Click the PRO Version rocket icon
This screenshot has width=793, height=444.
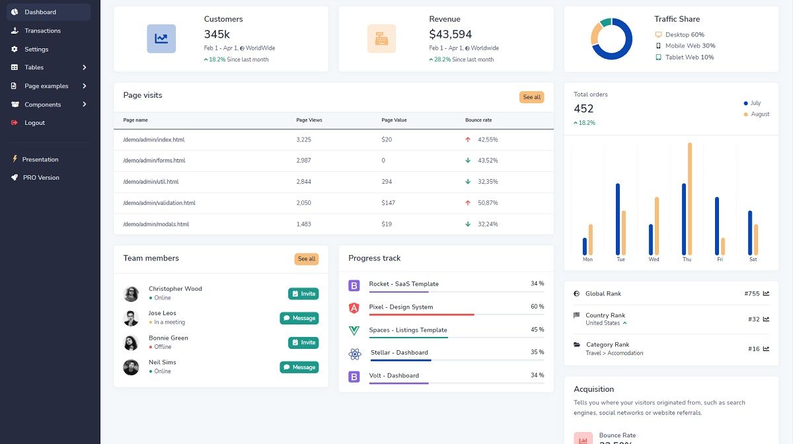15,177
